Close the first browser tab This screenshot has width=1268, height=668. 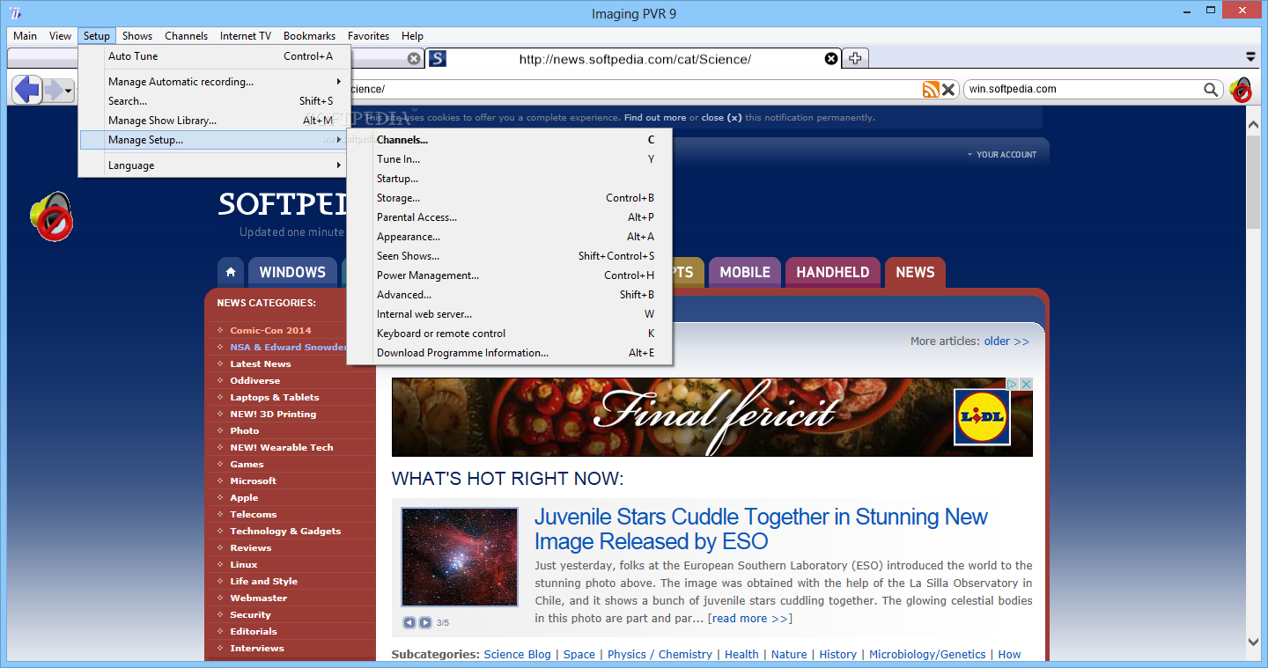tap(414, 59)
